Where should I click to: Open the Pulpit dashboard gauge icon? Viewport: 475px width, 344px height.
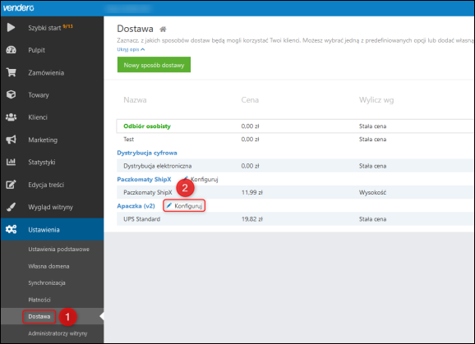tap(12, 50)
